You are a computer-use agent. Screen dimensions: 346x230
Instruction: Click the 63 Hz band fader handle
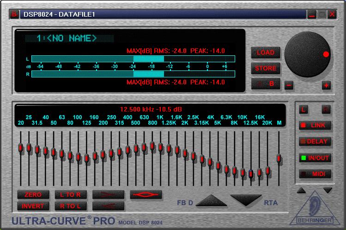[62, 154]
